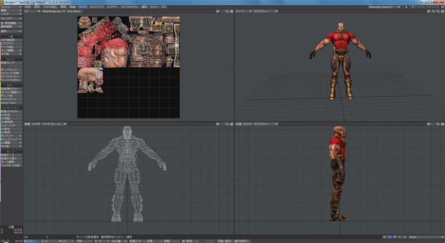
Task: Open the Beheaded_mergeUV object dropdown
Action: [x=384, y=7]
